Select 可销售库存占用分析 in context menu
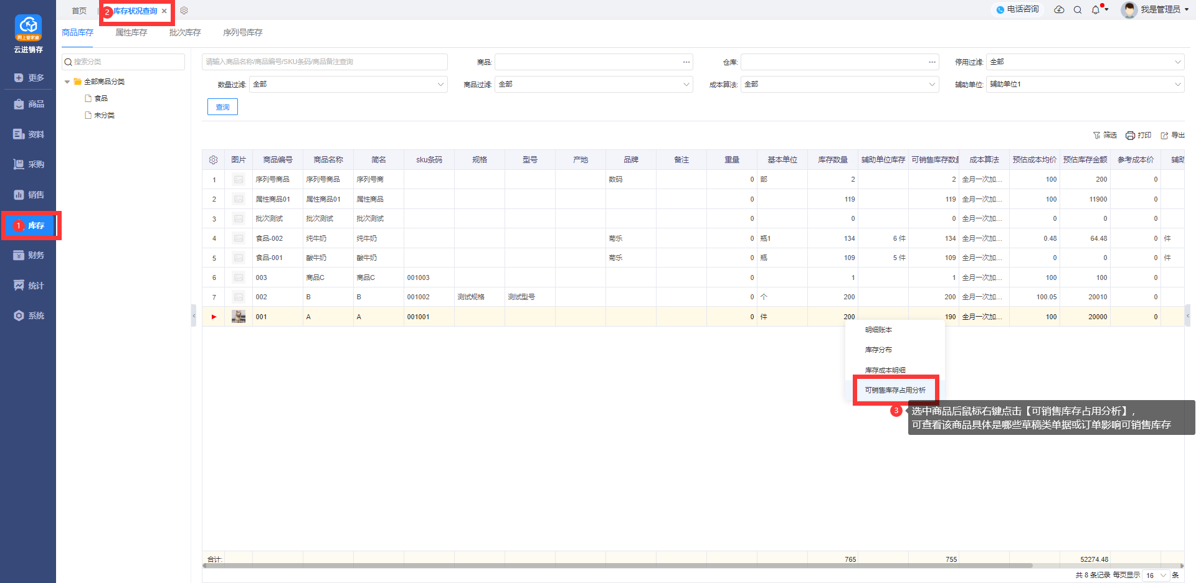Image resolution: width=1196 pixels, height=583 pixels. (895, 390)
